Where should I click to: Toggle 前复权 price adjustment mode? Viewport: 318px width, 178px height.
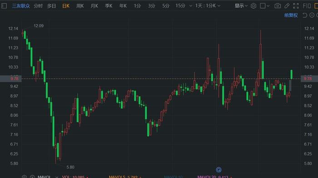[291, 15]
